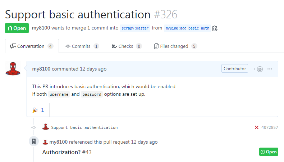Click the avatar beside referenced event

coord(45,142)
